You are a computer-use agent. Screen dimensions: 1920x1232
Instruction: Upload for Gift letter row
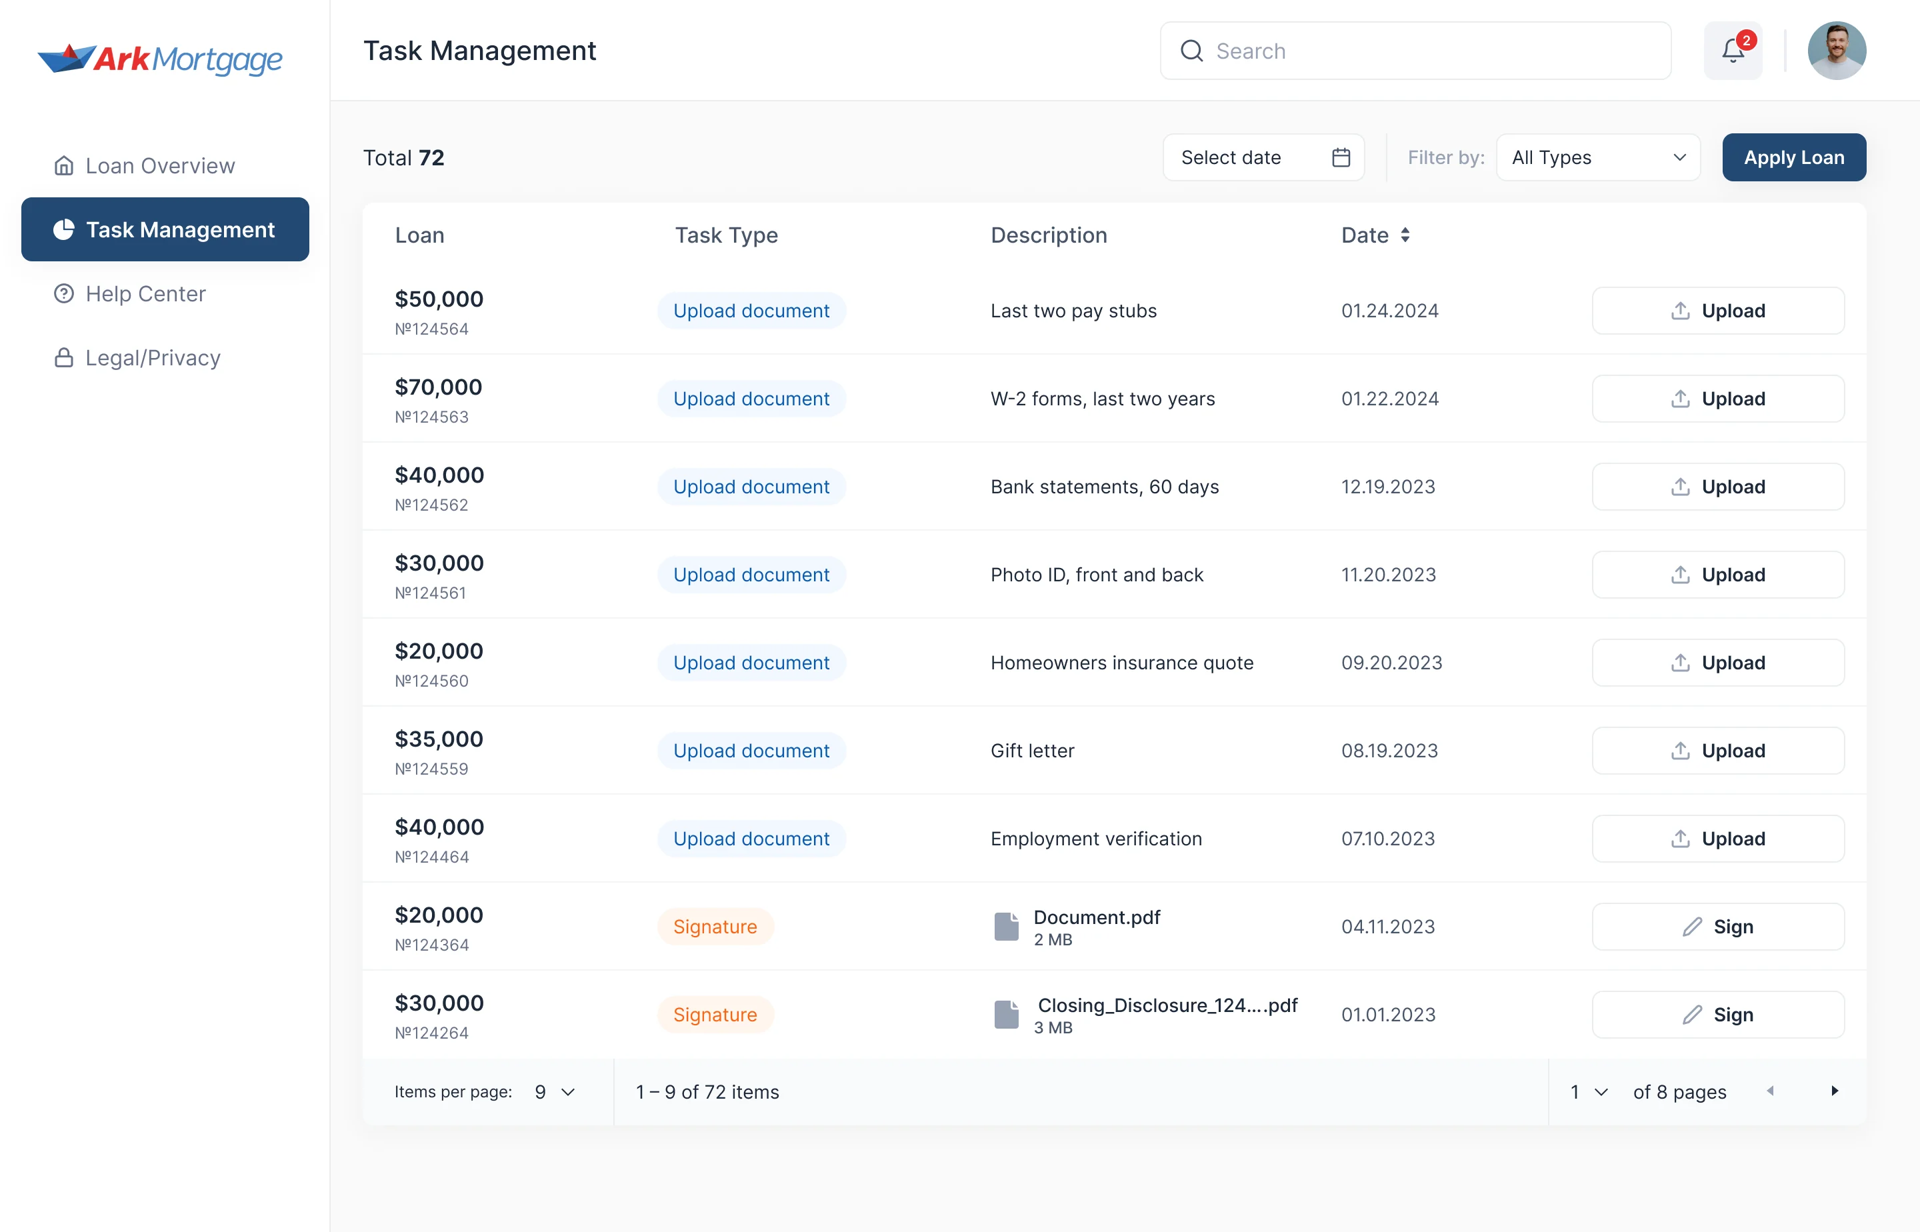[1717, 751]
